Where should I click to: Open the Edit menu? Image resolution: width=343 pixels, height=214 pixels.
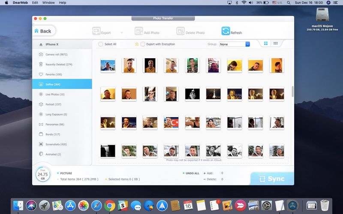35,3
